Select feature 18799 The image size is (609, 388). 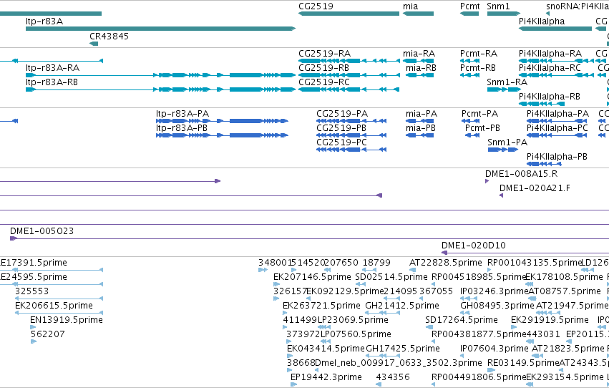(x=369, y=270)
